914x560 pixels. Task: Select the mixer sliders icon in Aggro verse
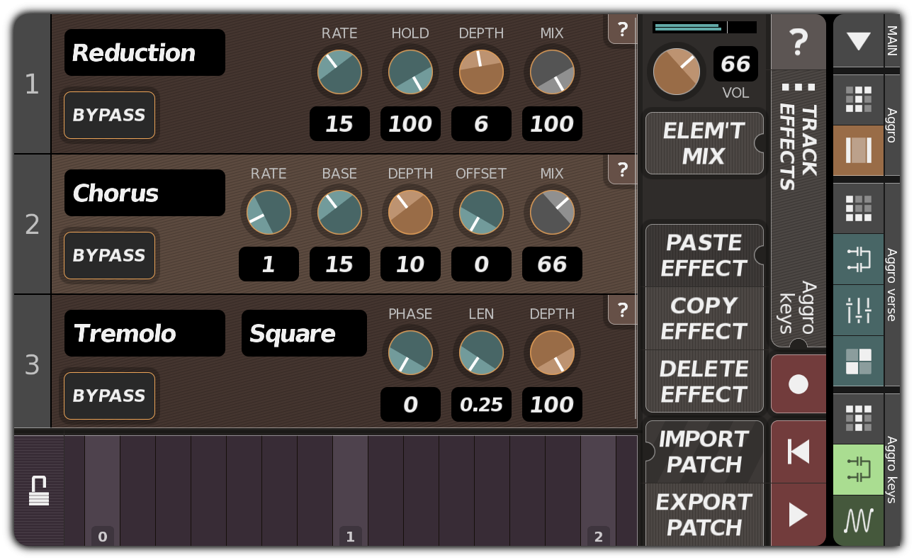click(858, 312)
